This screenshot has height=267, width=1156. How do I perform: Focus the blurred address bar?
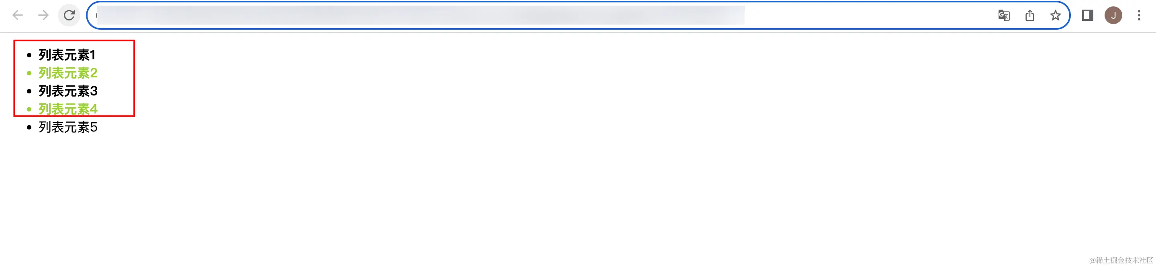[539, 16]
